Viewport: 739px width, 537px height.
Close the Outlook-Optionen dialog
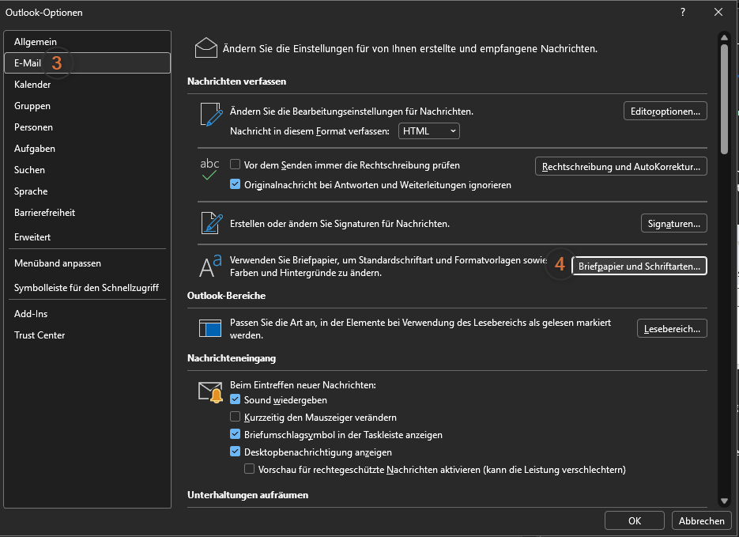pos(718,12)
